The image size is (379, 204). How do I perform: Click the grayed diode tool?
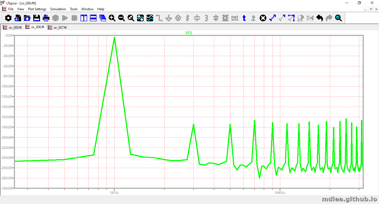216,18
